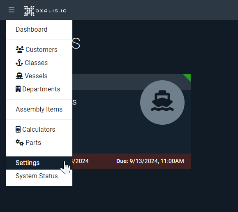Image resolution: width=238 pixels, height=212 pixels.
Task: Click the Customers people icon
Action: (x=20, y=49)
